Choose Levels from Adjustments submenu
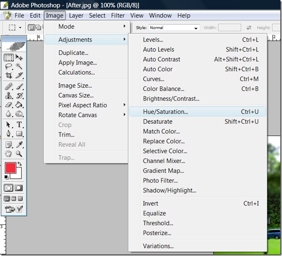The image size is (282, 256). click(x=198, y=40)
